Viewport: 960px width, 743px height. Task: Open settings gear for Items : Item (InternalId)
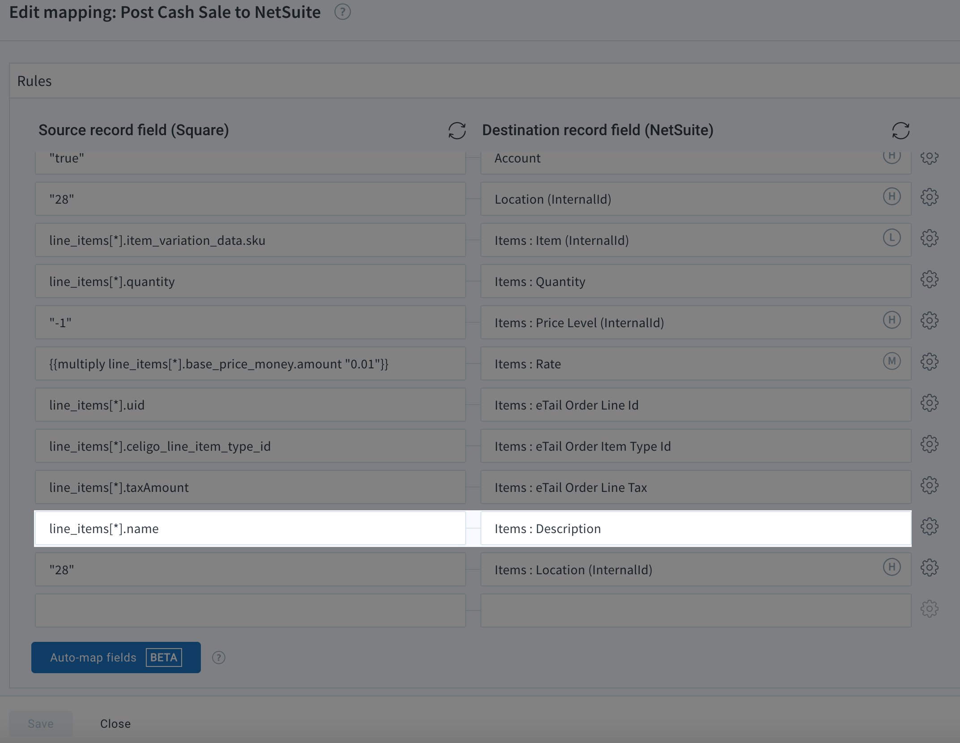[929, 238]
